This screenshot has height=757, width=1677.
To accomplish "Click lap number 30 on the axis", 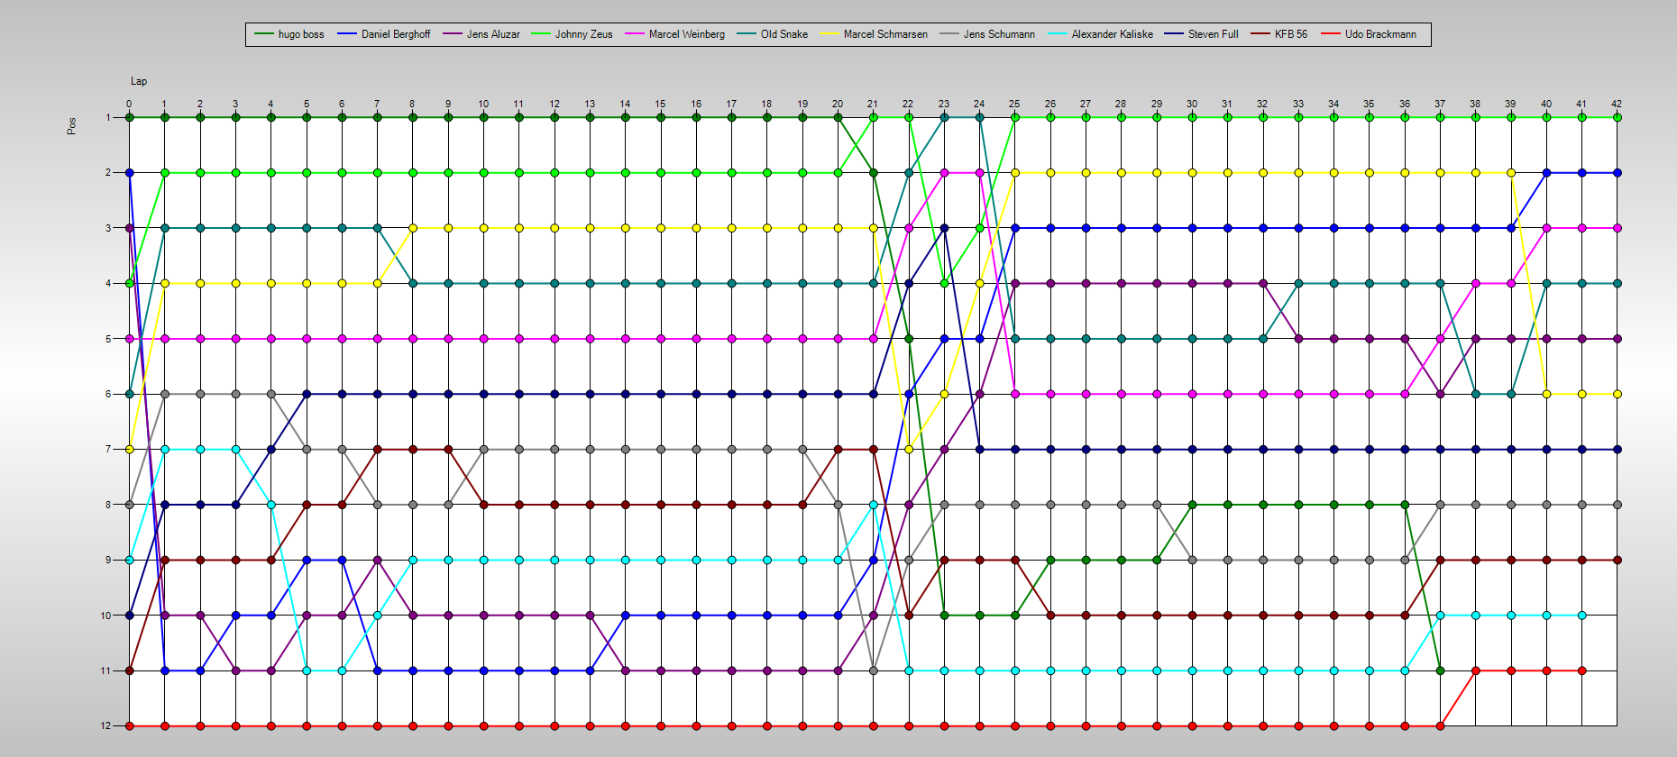I will click(1192, 104).
